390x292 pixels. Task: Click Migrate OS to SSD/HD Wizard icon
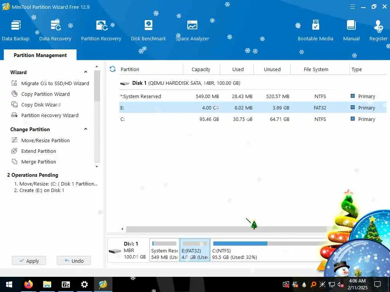point(14,83)
